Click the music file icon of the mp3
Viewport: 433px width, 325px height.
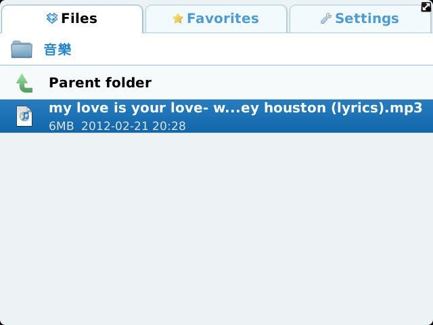pos(24,116)
